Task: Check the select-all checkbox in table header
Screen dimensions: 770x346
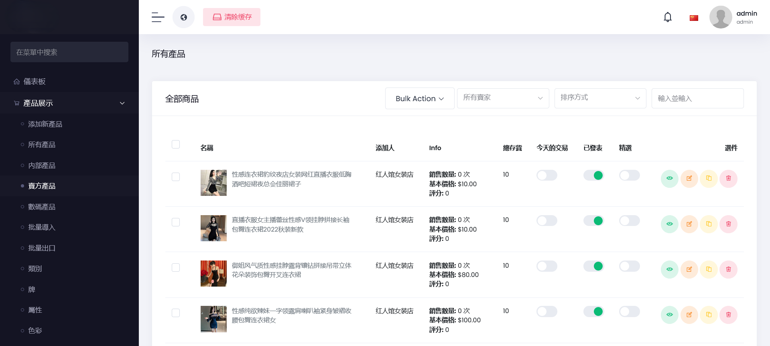Action: click(x=176, y=145)
